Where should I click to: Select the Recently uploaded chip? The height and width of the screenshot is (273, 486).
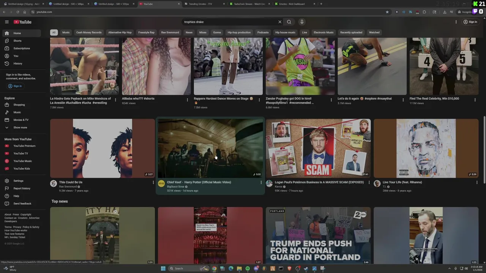(351, 32)
